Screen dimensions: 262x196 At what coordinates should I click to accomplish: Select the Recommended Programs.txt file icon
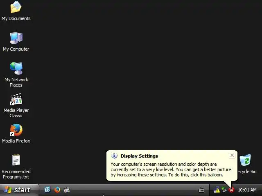[16, 160]
